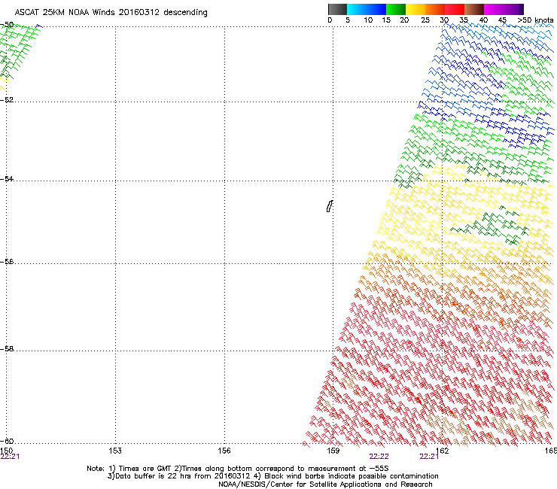Select the dark purple 45-50 knots legend swatch
The height and width of the screenshot is (489, 557).
click(x=513, y=9)
